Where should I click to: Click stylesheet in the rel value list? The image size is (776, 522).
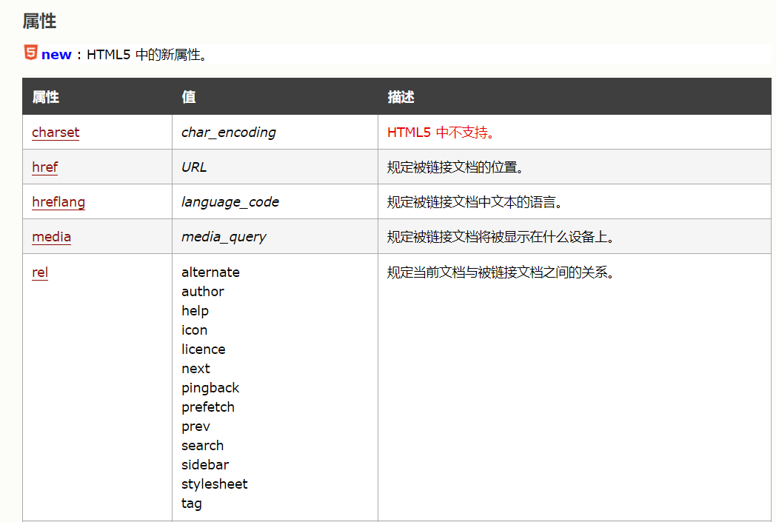coord(214,483)
